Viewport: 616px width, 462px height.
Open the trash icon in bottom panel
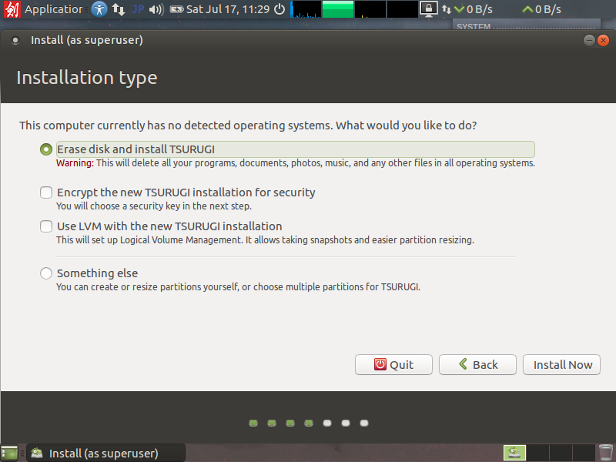606,453
